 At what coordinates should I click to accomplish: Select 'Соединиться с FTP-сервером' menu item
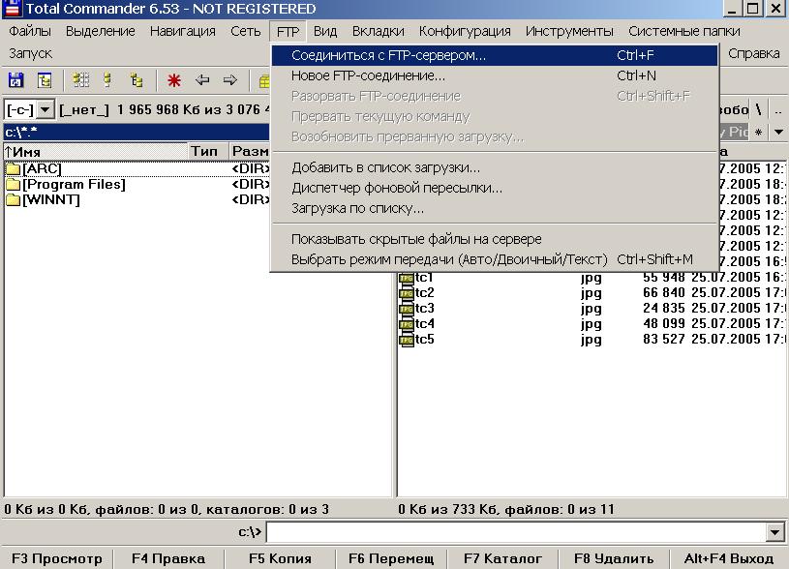[388, 55]
